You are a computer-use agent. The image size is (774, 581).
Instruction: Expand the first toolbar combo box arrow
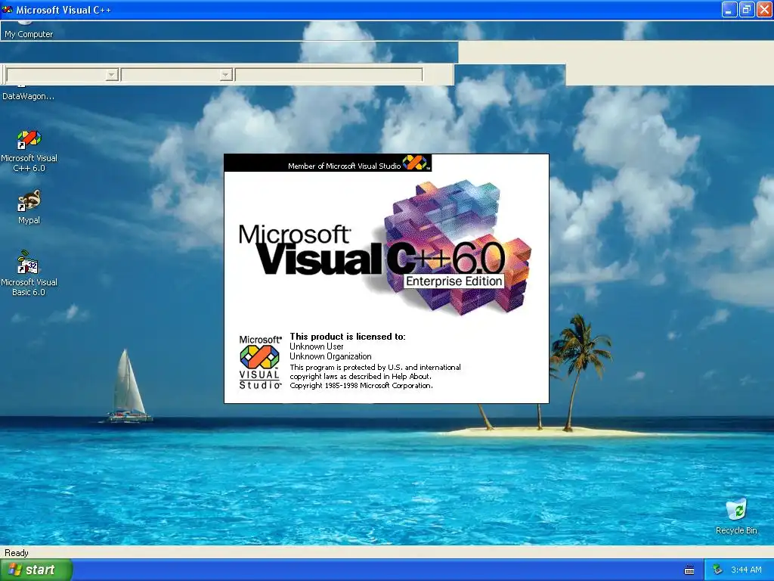click(112, 75)
